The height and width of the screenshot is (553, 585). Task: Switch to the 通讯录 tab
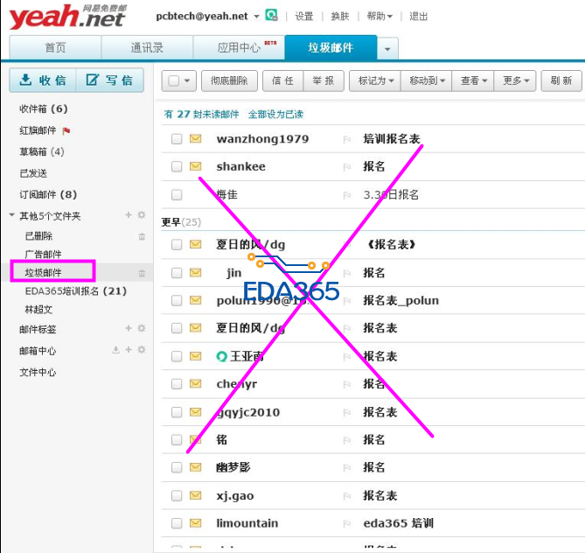147,47
